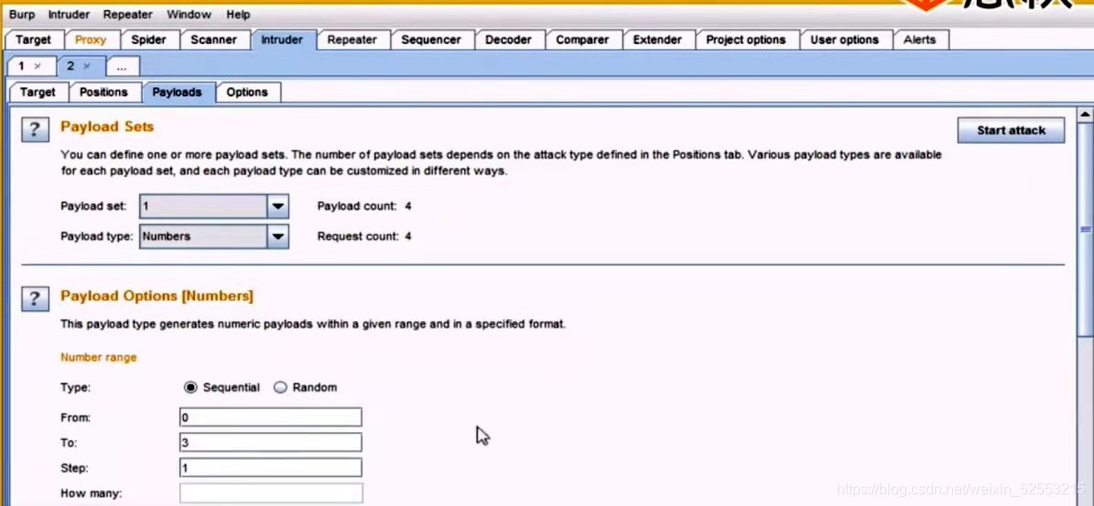Switch to the Decoder tab
The image size is (1094, 506).
point(508,39)
